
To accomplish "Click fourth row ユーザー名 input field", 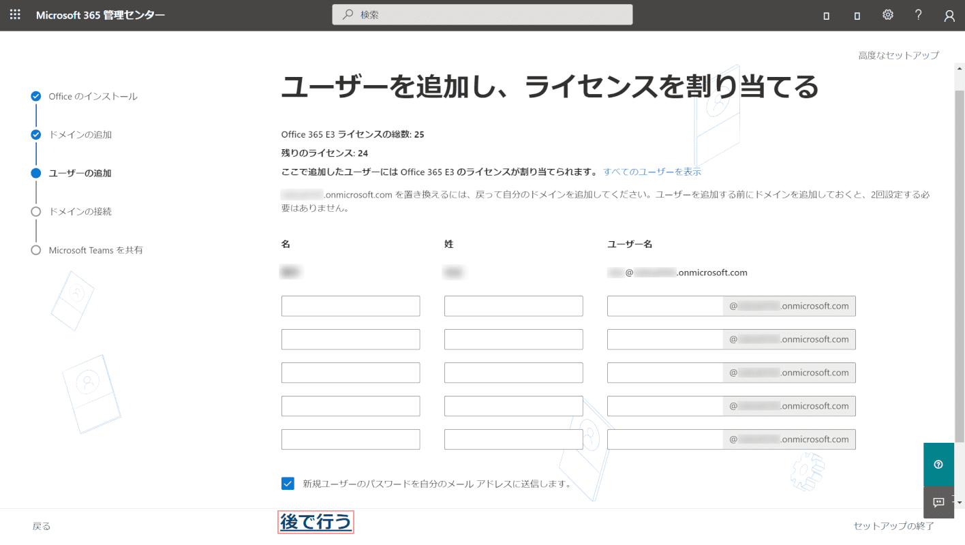I will click(x=665, y=406).
